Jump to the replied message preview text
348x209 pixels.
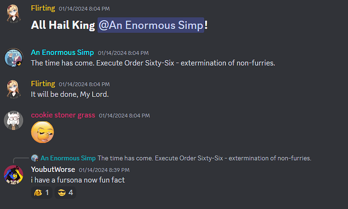204,158
